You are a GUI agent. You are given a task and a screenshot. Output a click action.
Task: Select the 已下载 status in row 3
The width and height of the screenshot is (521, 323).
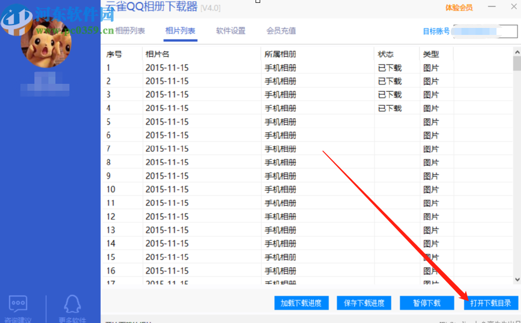(390, 95)
